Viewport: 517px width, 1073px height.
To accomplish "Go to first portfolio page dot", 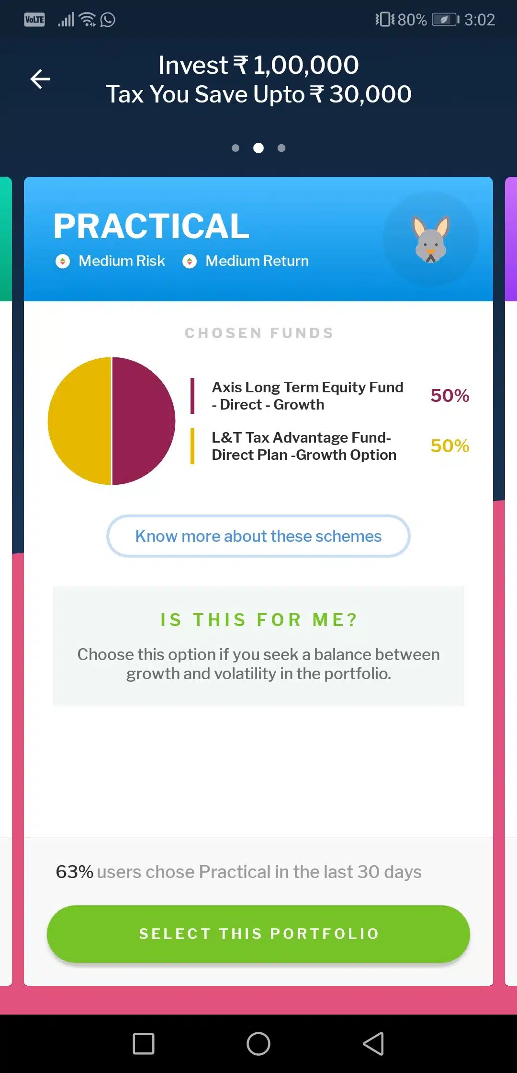I will (235, 148).
